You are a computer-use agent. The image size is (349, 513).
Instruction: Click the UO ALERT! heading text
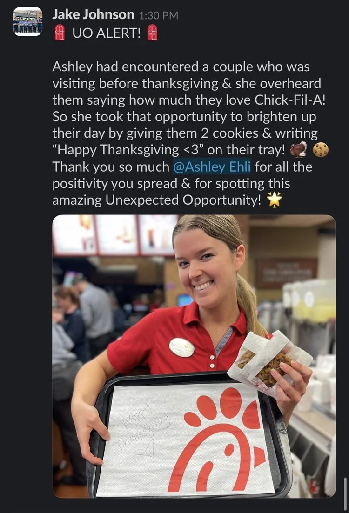pyautogui.click(x=107, y=33)
